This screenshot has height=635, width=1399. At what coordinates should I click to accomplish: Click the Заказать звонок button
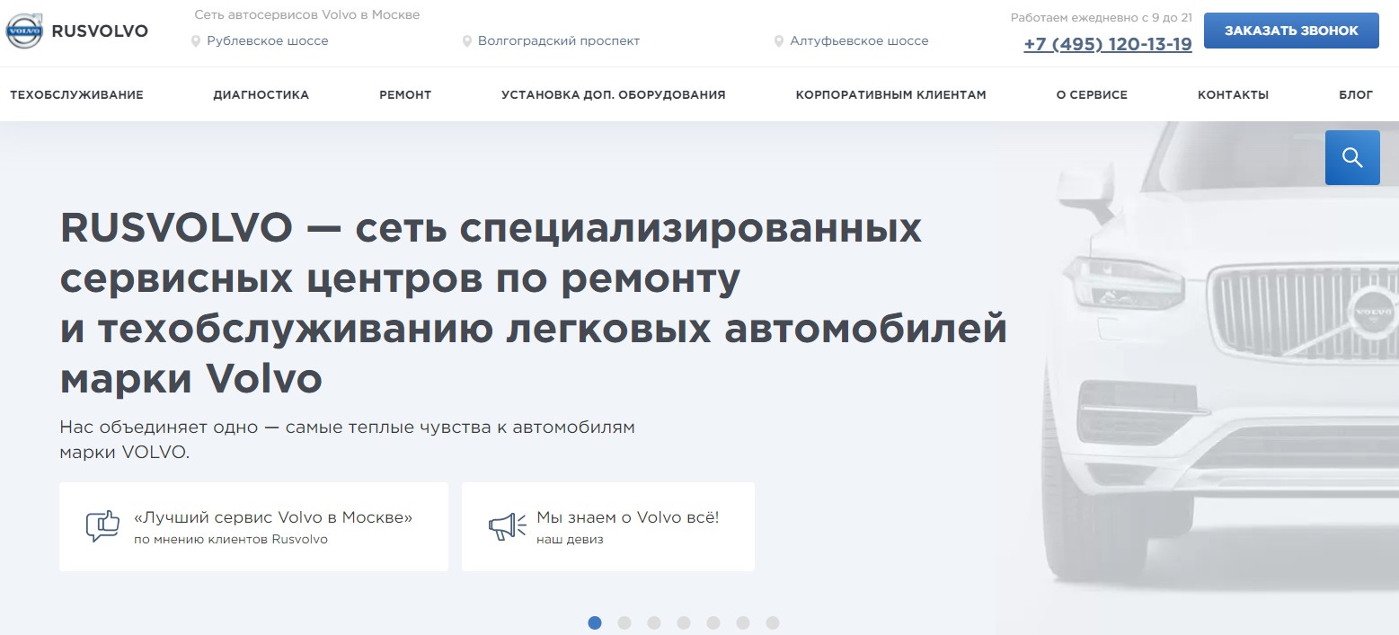[1291, 31]
